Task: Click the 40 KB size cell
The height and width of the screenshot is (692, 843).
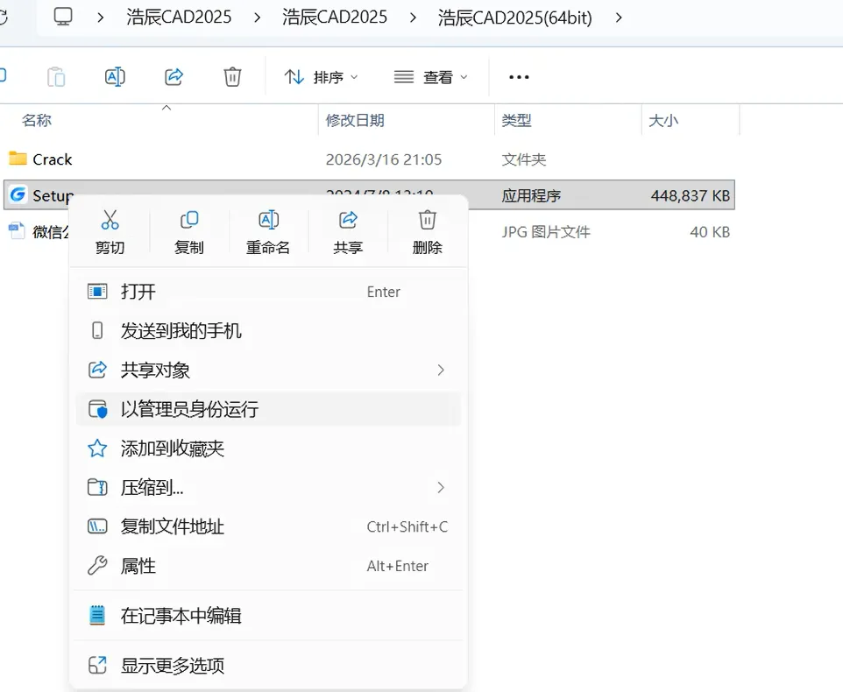Action: click(x=710, y=232)
